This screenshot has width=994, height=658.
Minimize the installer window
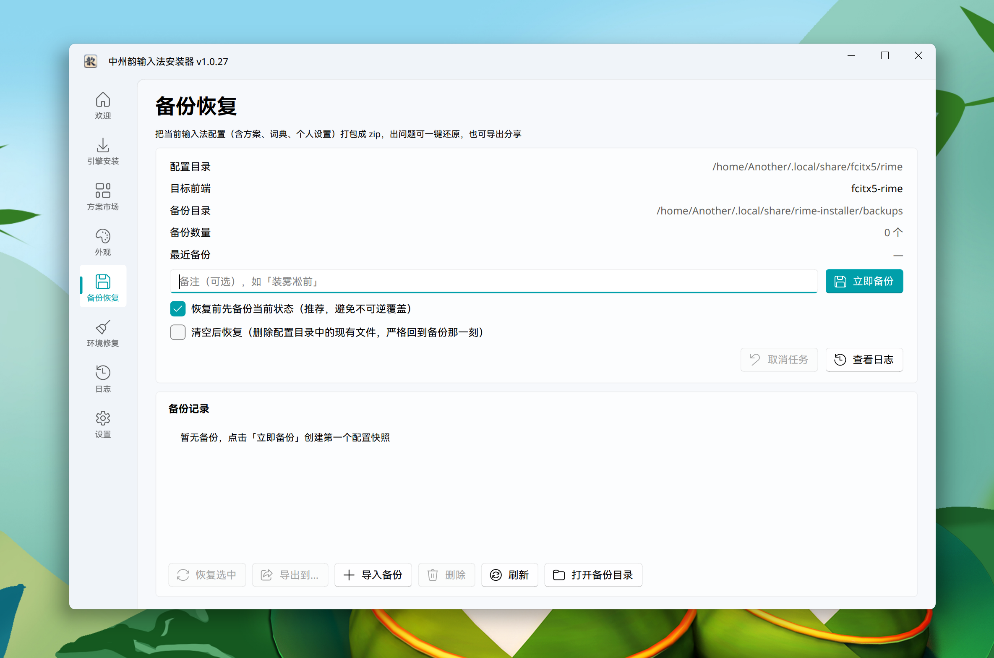pos(851,55)
